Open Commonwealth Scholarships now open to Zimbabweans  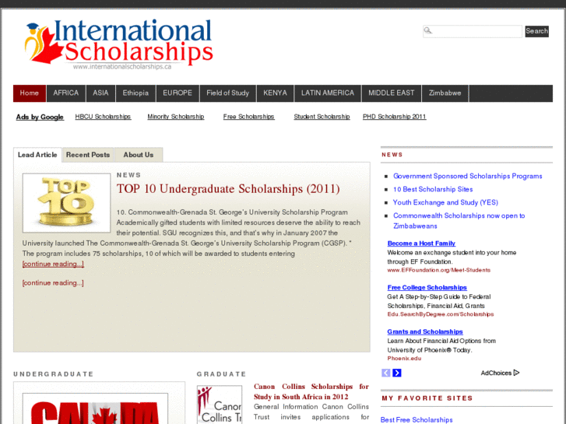point(459,221)
